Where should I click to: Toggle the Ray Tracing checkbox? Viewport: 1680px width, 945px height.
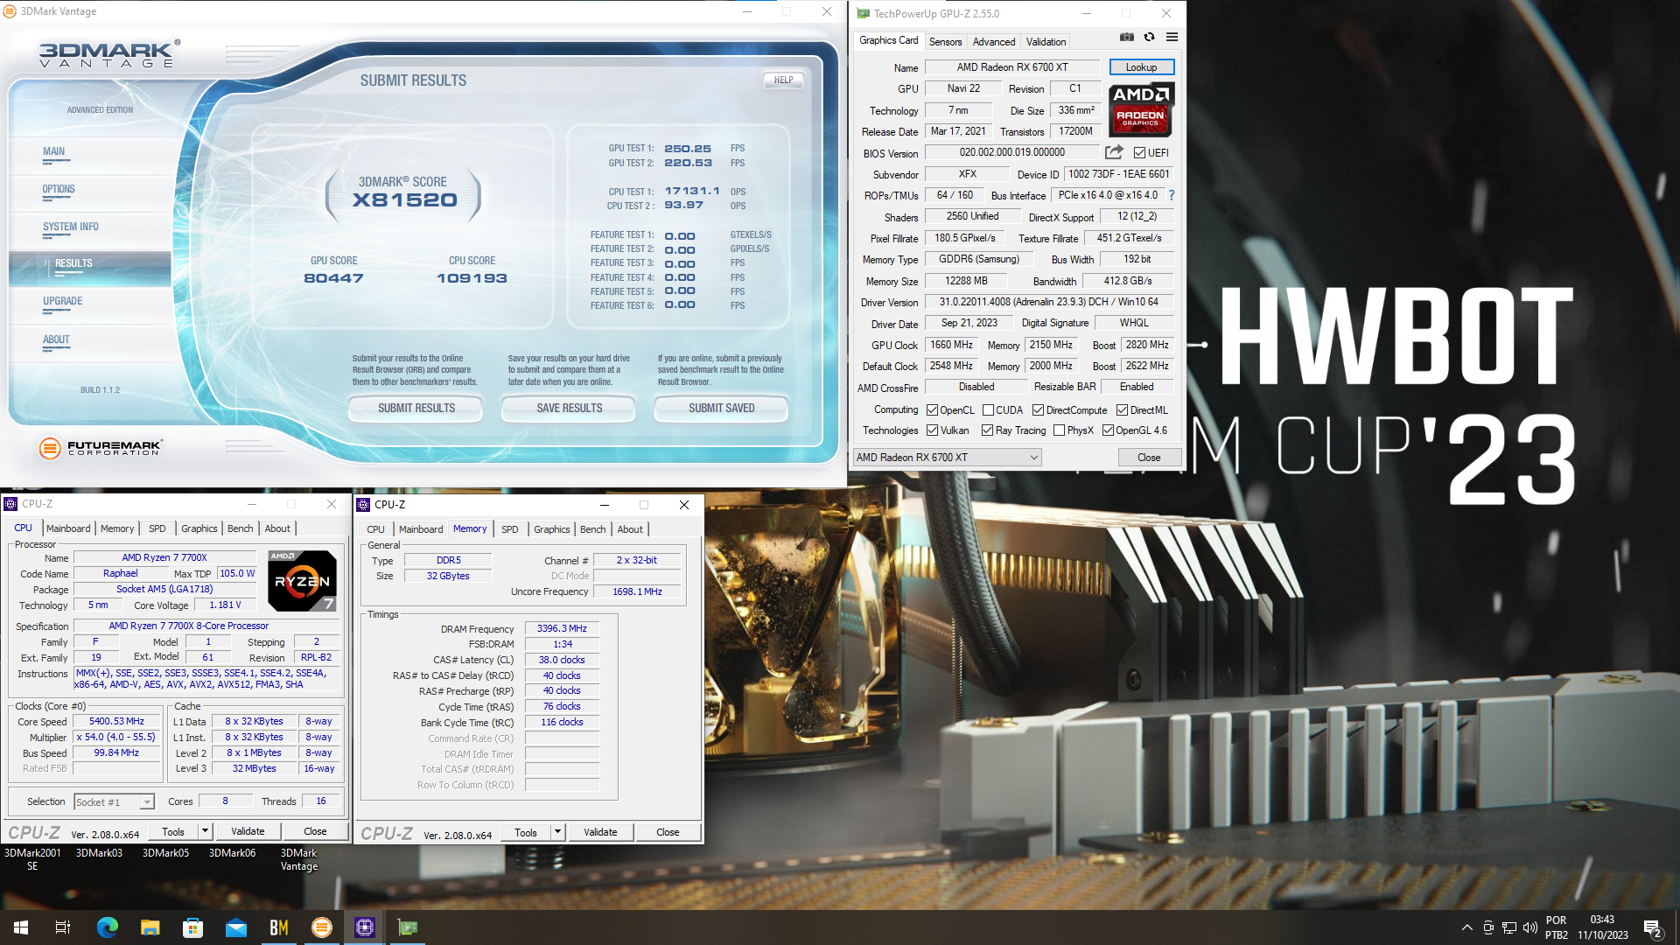[987, 430]
